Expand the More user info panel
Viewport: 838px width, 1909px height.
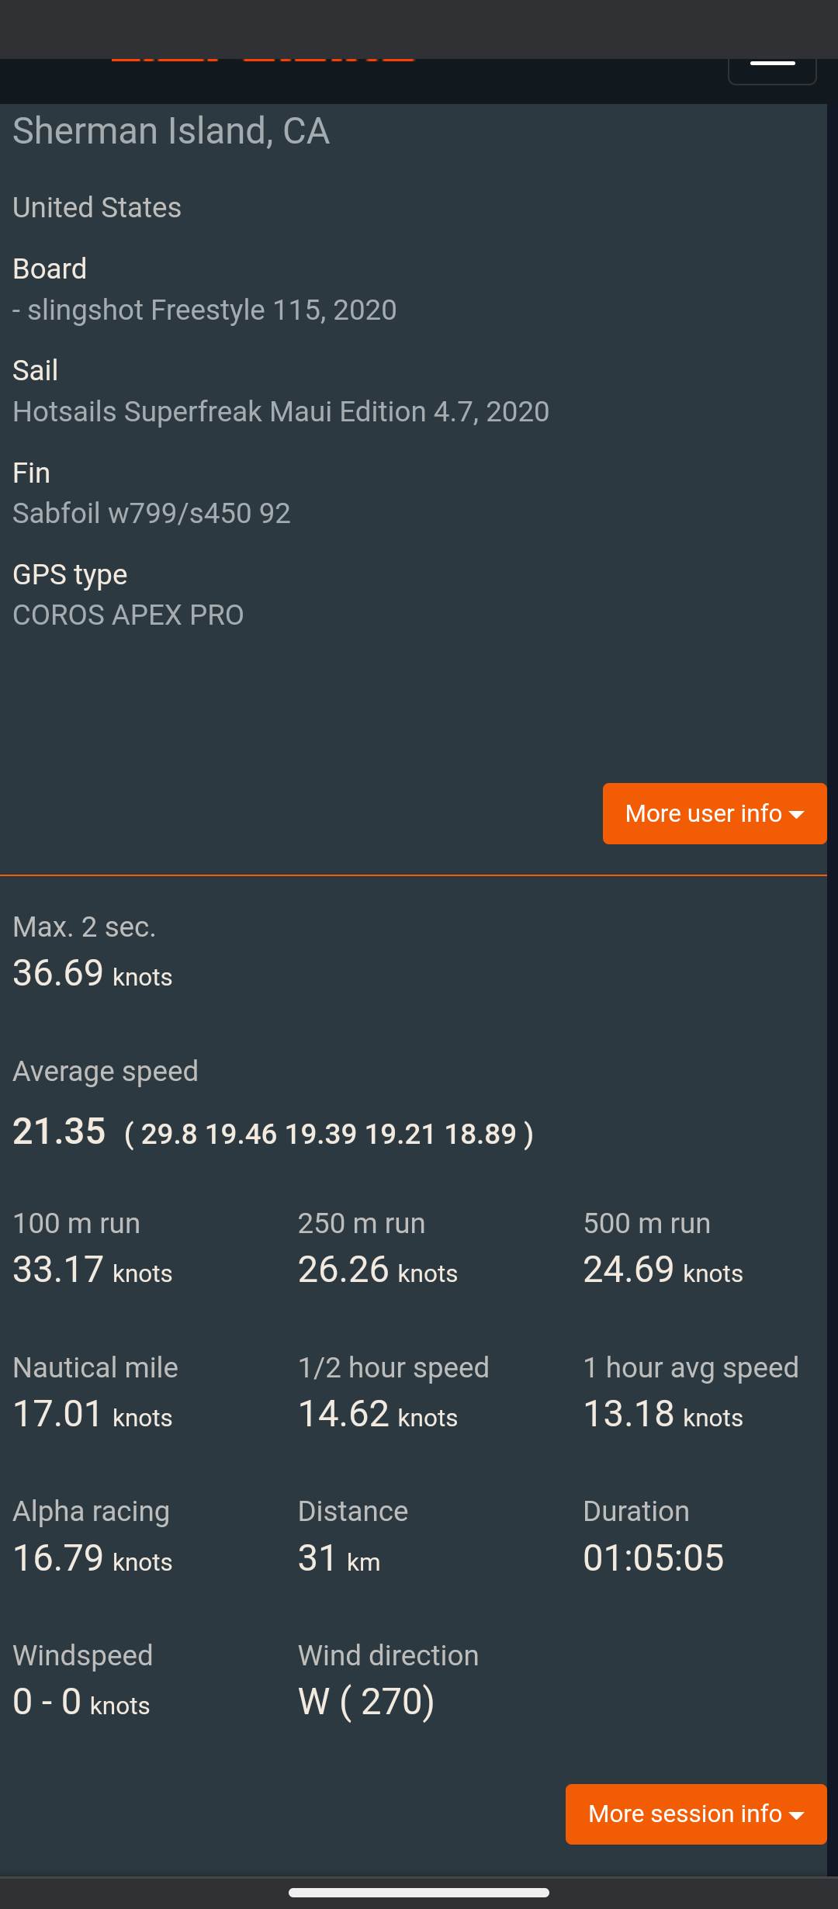tap(714, 813)
